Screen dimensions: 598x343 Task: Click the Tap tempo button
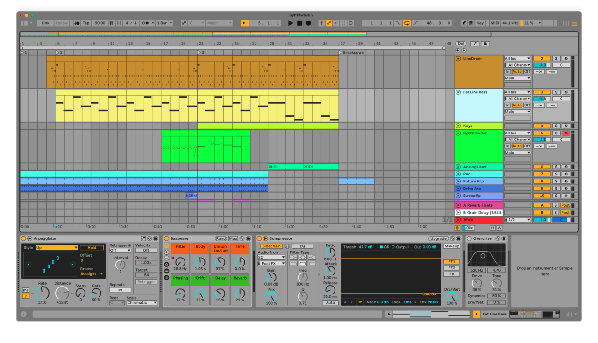(86, 23)
